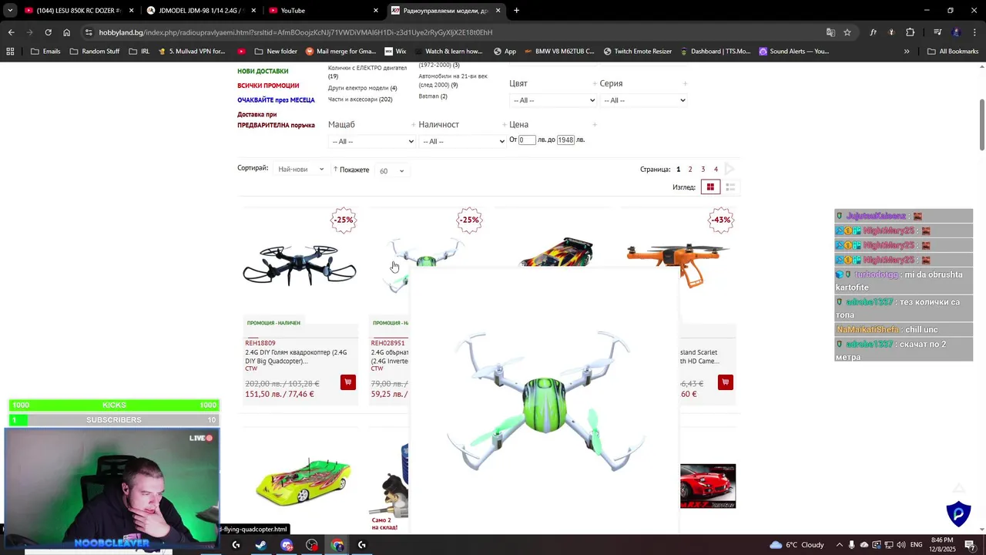Click the translate page icon in address bar
The image size is (986, 555).
coord(830,32)
